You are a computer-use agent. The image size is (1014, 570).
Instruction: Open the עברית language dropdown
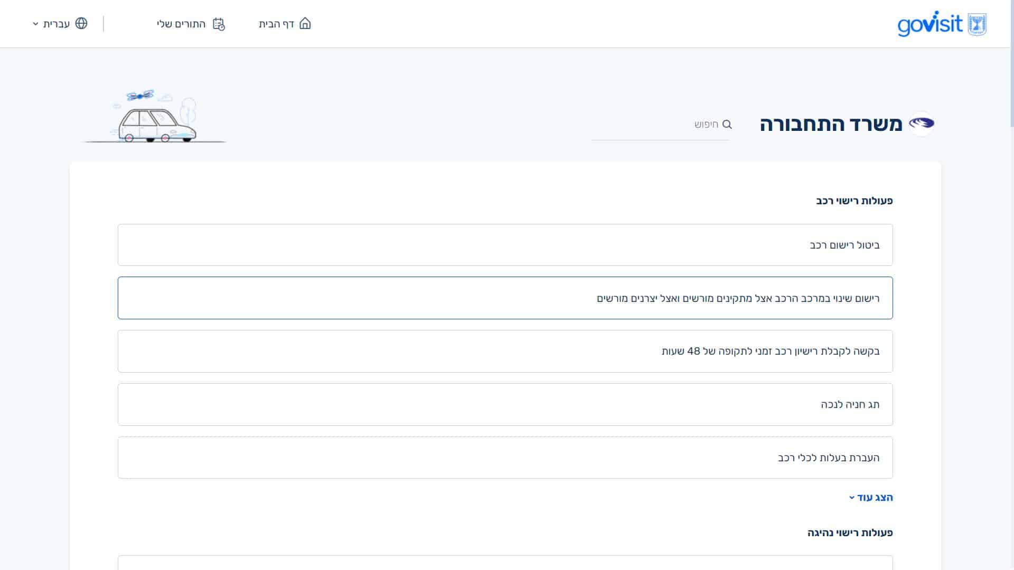[56, 24]
